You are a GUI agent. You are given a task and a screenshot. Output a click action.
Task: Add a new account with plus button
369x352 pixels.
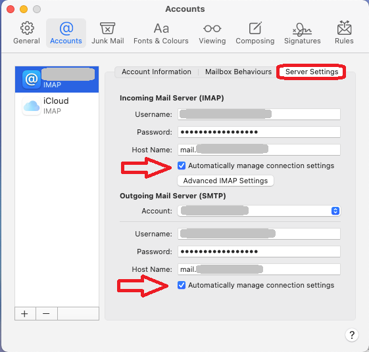[x=25, y=314]
